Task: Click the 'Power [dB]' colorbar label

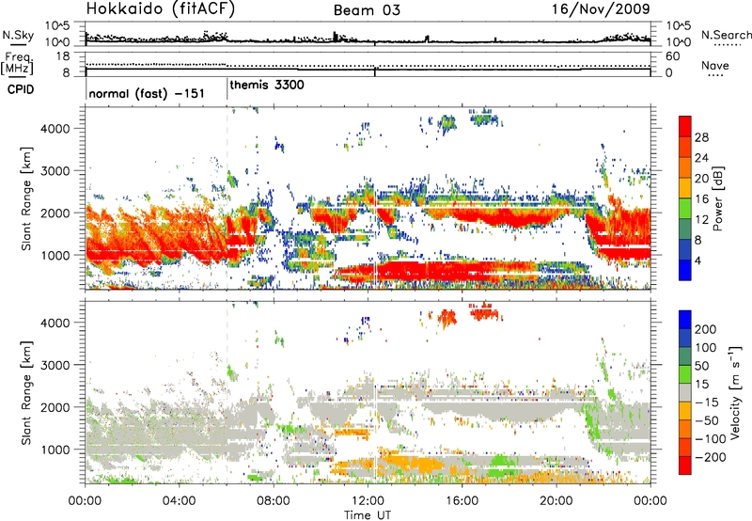Action: pyautogui.click(x=717, y=198)
